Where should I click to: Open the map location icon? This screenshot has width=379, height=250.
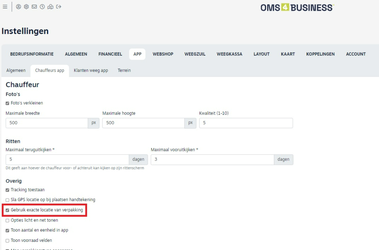click(50, 7)
